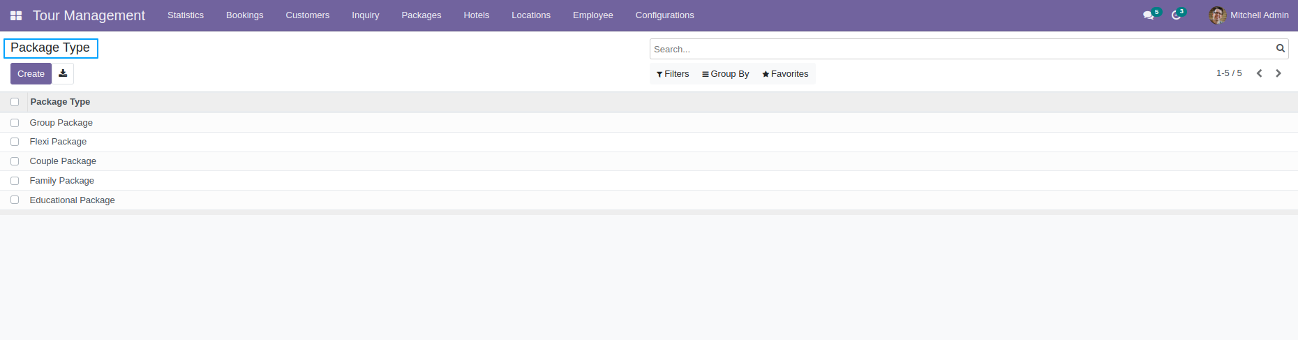Screen dimensions: 1298x340
Task: Check the Couple Package row checkbox
Action: 15,161
